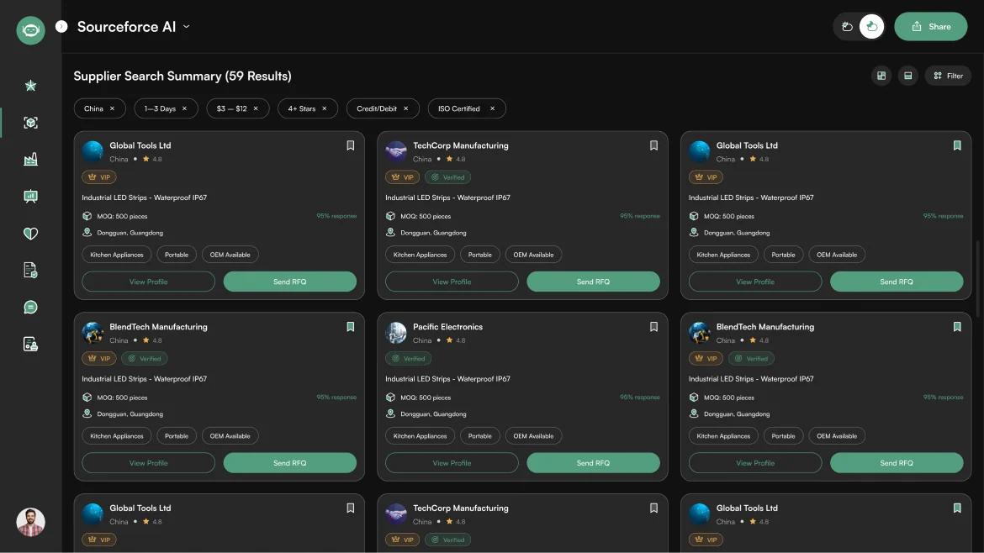The width and height of the screenshot is (984, 553).
Task: Bookmark the Pacific Electronics supplier
Action: (654, 327)
